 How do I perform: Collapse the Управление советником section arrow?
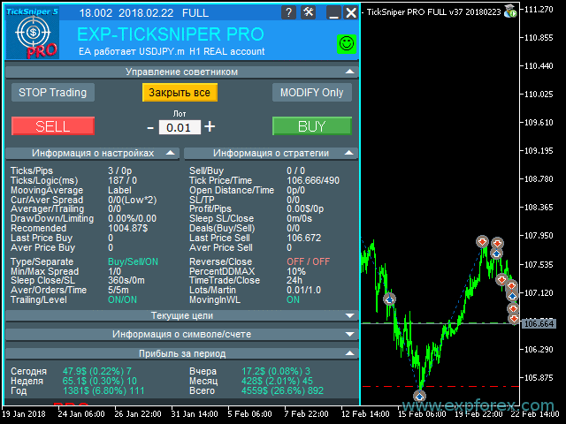(349, 72)
